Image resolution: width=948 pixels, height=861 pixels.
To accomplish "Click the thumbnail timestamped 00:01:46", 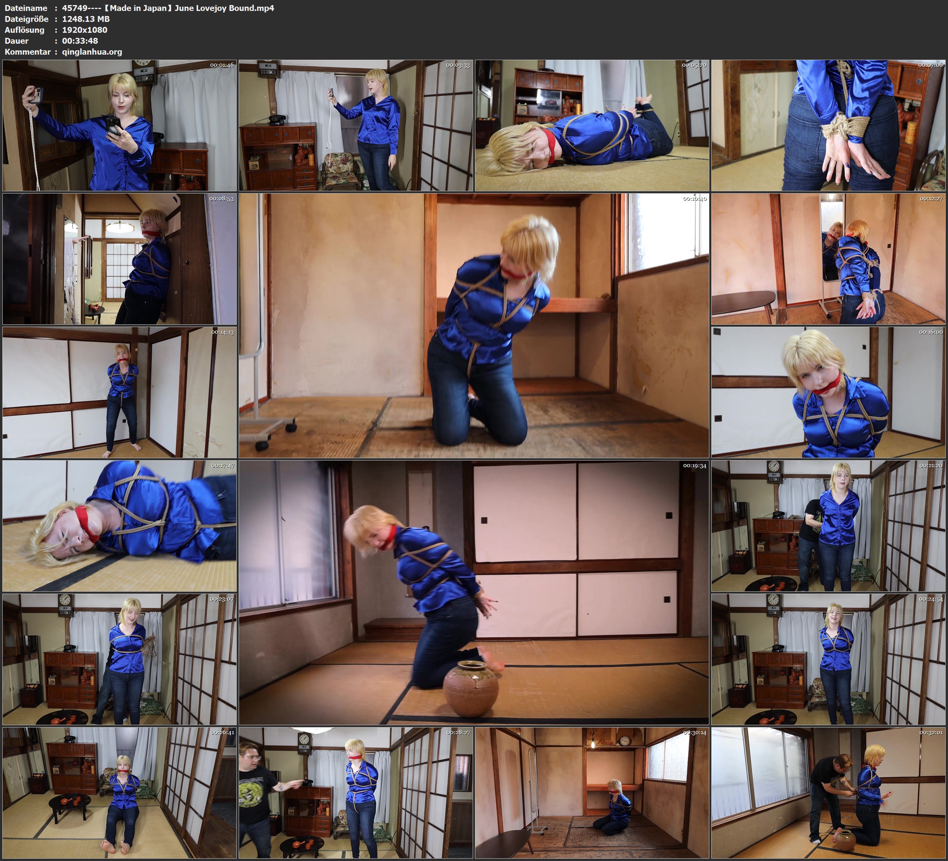I will pyautogui.click(x=120, y=125).
